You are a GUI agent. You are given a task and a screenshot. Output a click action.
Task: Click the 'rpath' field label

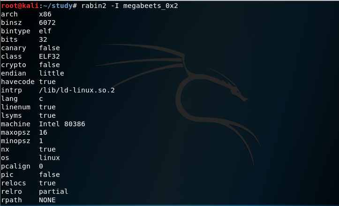(x=11, y=200)
